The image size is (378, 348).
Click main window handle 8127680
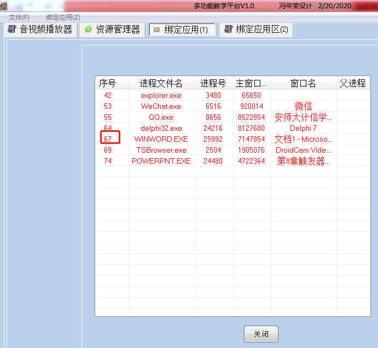[x=252, y=128]
